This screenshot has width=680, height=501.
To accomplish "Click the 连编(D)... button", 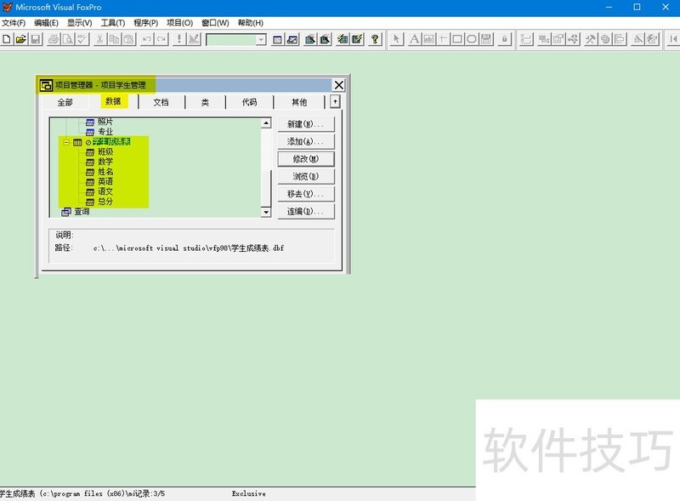I will click(306, 212).
